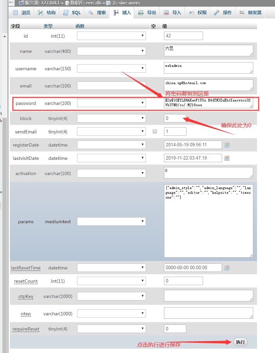Open the Triggers (触发器) tab

tap(251, 13)
